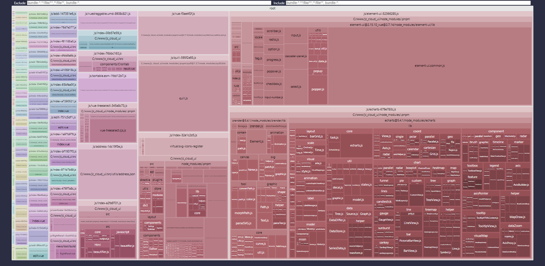
Task: Select the option.js module
Action: pyautogui.click(x=274, y=49)
